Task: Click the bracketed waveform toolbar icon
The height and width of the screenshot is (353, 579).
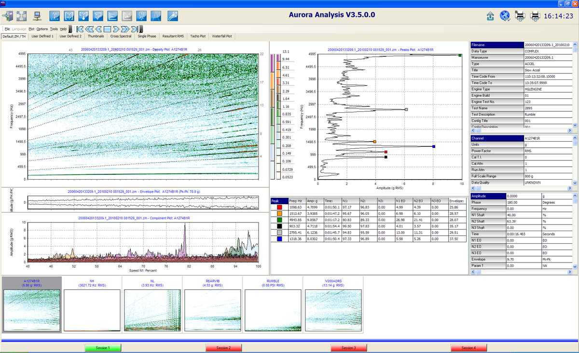Action: pos(69,15)
